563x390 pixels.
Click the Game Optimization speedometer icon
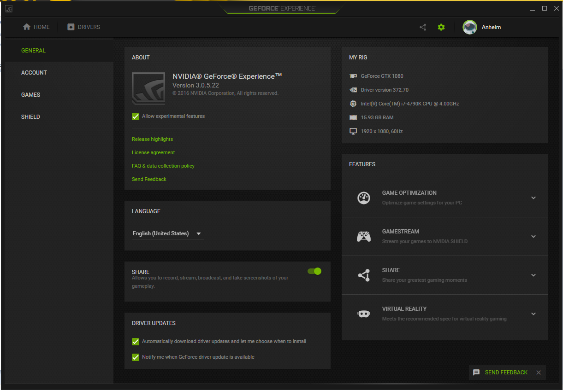(x=364, y=198)
